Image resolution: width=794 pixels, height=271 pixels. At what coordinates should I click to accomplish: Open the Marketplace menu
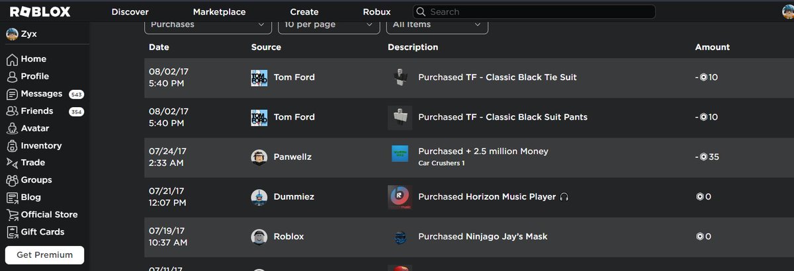(x=219, y=12)
